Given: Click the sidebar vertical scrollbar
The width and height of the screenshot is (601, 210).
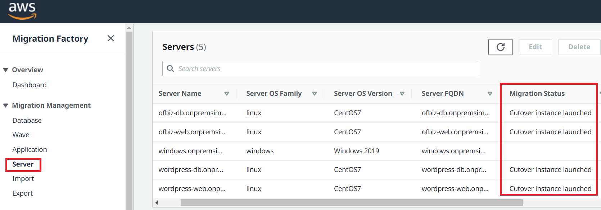Looking at the screenshot, I should 129,121.
